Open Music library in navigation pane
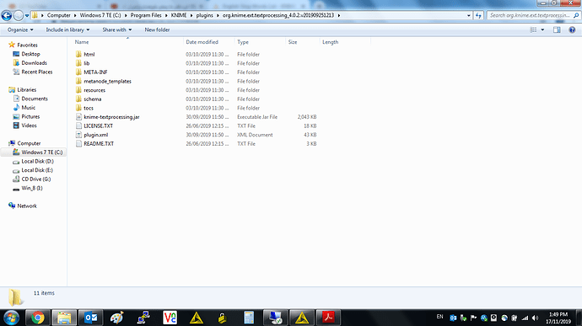 28,108
